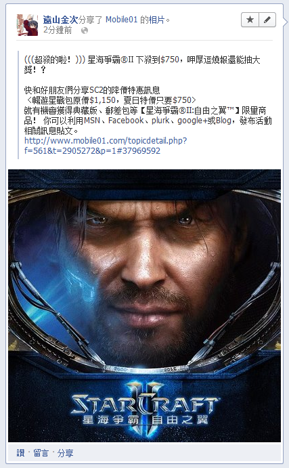Click the 2分鐘前 timestamp

58,30
